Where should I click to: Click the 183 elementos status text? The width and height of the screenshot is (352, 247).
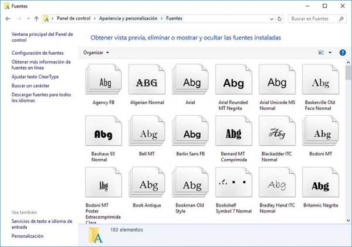coord(127,230)
